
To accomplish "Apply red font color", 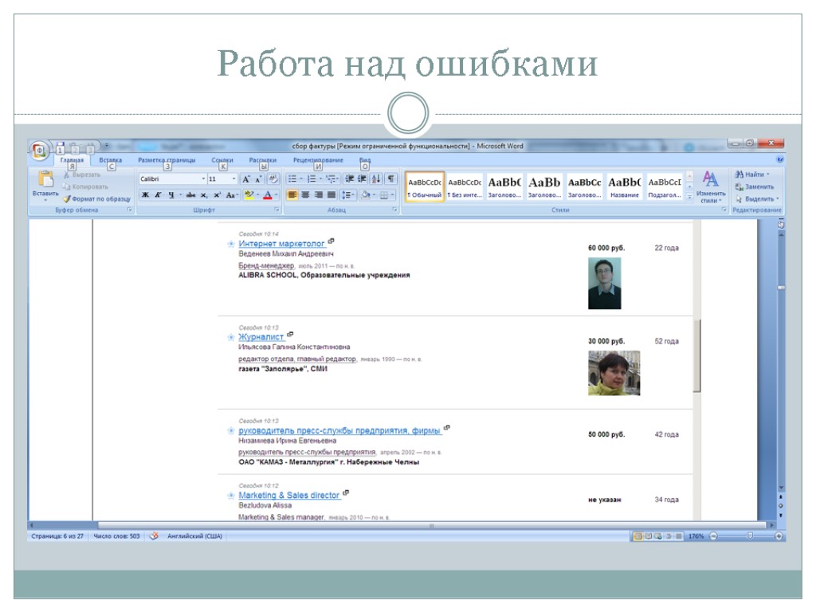I will pyautogui.click(x=268, y=195).
